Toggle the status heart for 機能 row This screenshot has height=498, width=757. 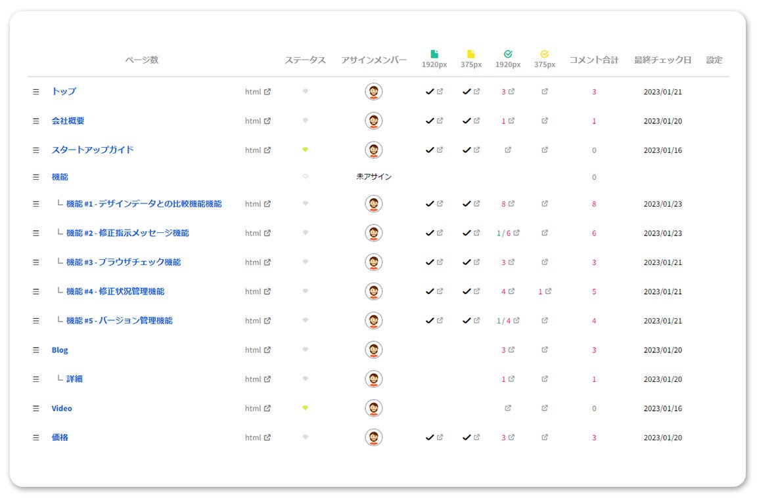pyautogui.click(x=305, y=176)
